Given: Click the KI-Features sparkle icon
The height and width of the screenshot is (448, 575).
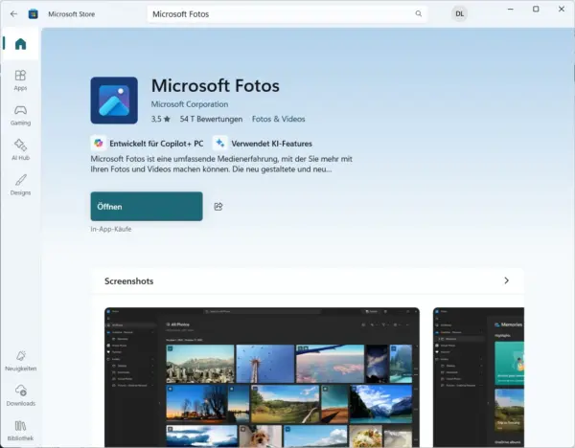Looking at the screenshot, I should click(220, 144).
